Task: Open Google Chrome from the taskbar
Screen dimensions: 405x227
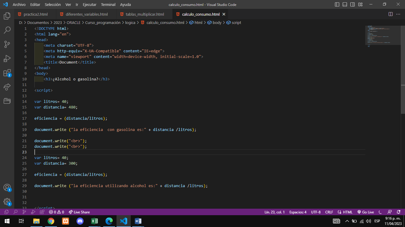Action: 51,221
